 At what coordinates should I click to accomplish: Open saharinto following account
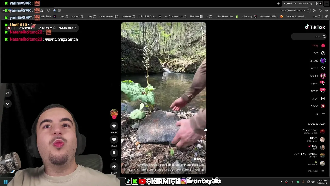[x=316, y=163]
